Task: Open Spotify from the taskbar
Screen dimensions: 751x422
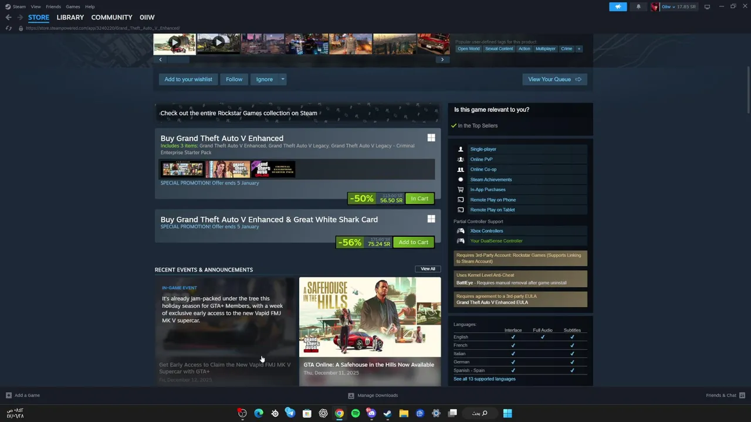Action: pyautogui.click(x=356, y=413)
